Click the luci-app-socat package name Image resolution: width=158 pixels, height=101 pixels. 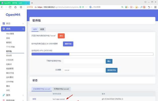pyautogui.click(x=59, y=99)
